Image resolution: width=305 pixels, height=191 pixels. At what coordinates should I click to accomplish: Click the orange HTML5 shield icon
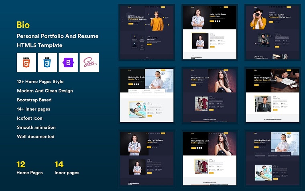(26, 62)
